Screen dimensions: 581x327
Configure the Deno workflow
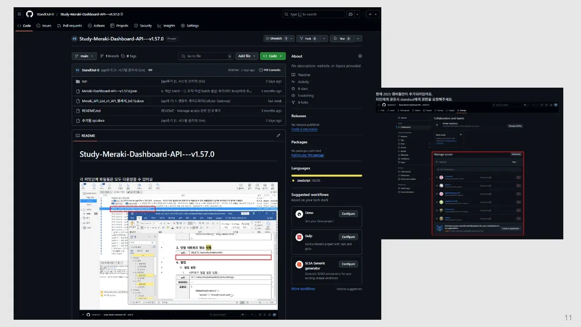click(348, 213)
